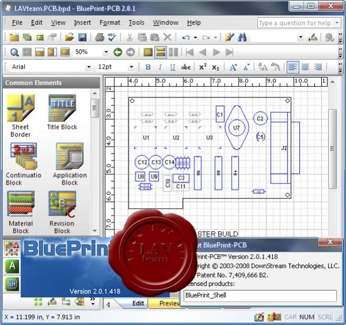This screenshot has width=346, height=325.
Task: Click the increase font size icon
Action: 233,67
